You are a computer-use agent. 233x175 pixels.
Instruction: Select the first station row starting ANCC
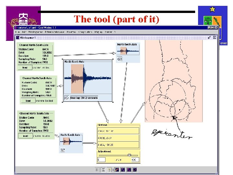tap(118, 131)
